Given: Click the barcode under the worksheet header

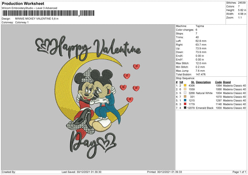Looking at the screenshot, I should (x=48, y=13).
